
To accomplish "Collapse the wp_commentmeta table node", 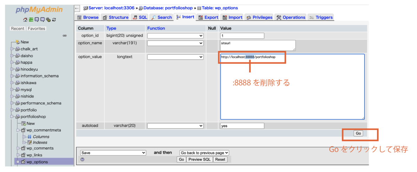I will point(18,130).
